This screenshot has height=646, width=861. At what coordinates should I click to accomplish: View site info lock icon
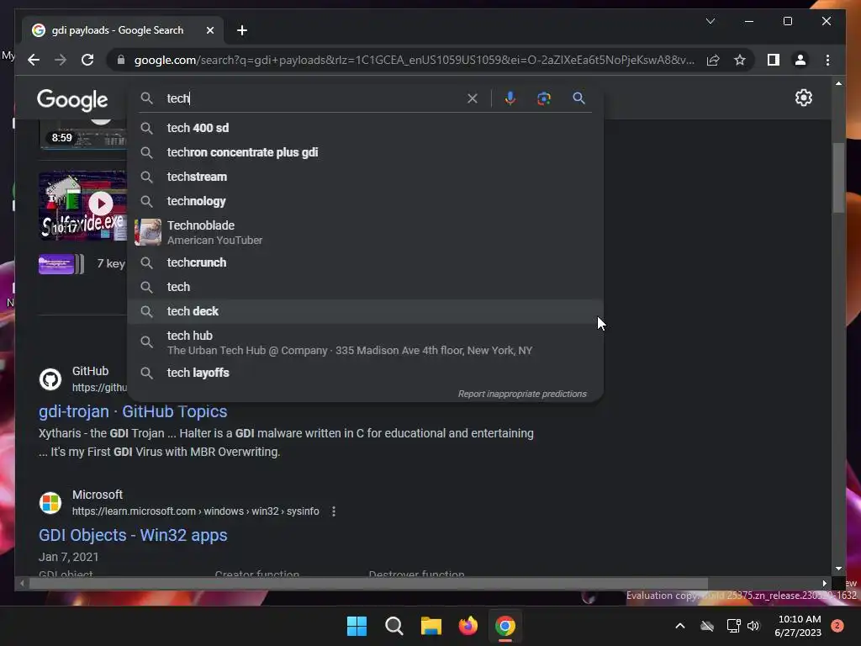tap(121, 60)
